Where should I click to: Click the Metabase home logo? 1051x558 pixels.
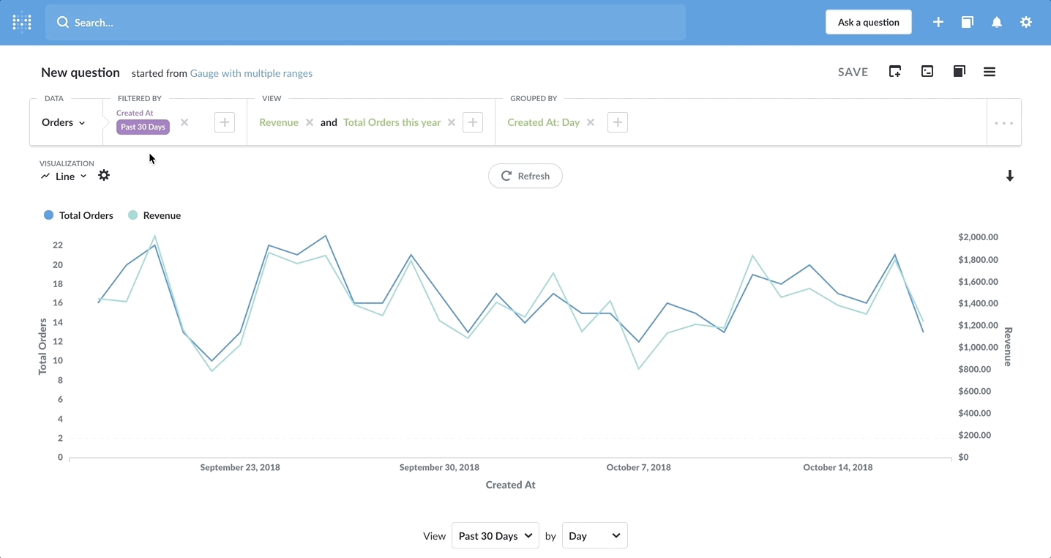(22, 23)
